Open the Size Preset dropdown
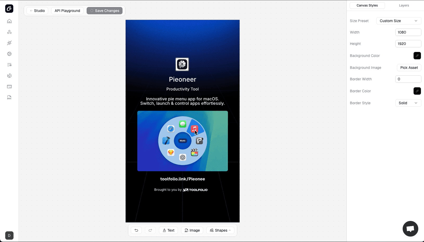The height and width of the screenshot is (242, 424). click(x=399, y=21)
